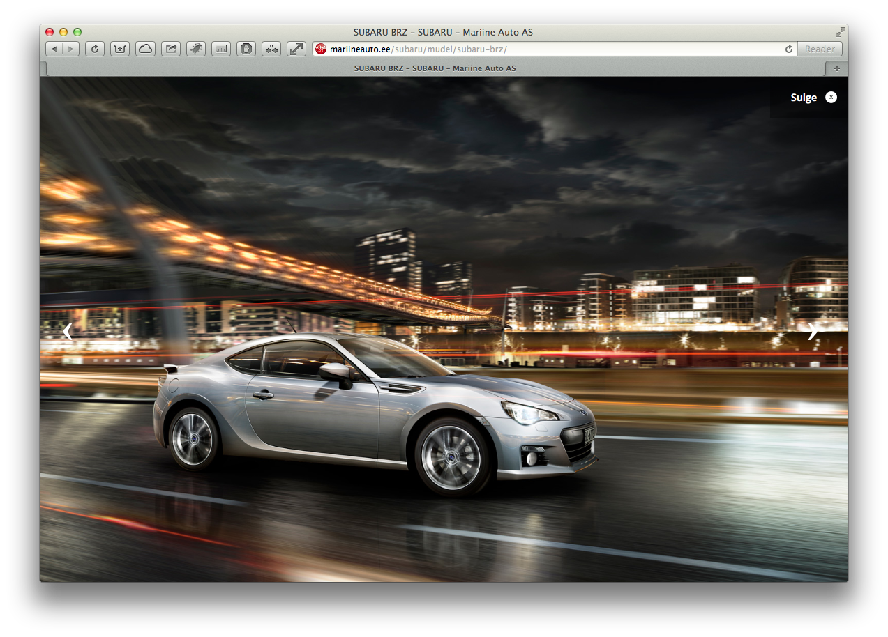Select the SUBARU BRZ tab
This screenshot has width=888, height=637.
435,68
